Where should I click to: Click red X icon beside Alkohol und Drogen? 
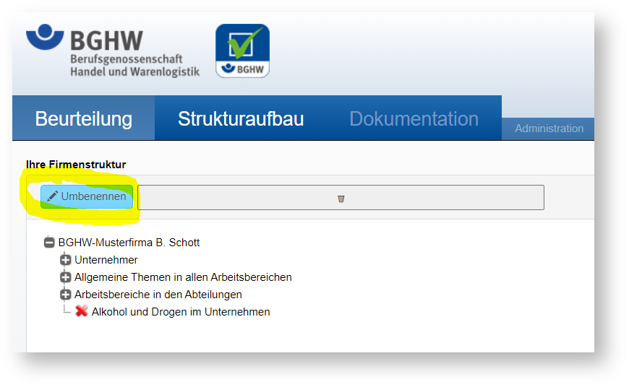point(82,311)
